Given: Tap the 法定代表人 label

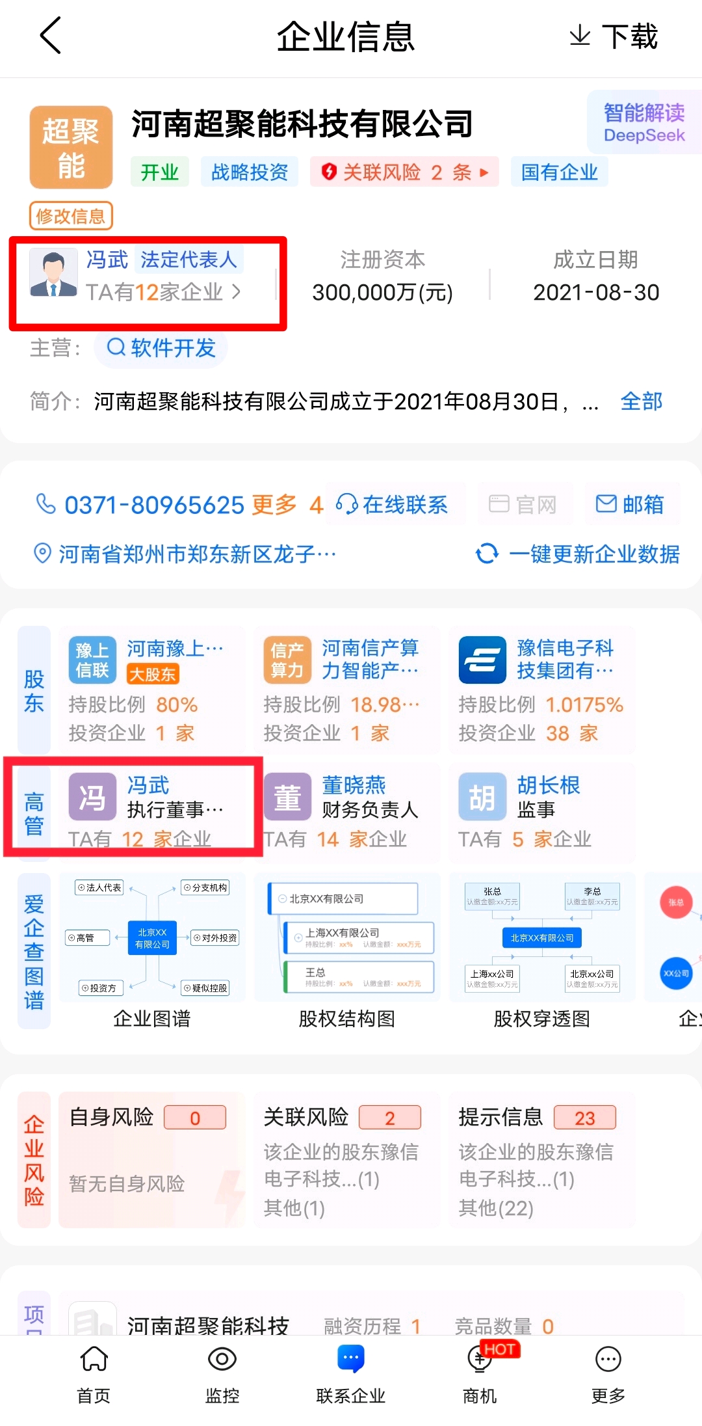Looking at the screenshot, I should 188,260.
